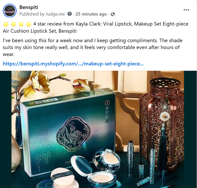Click the Published by Judge.me label

tap(42, 14)
